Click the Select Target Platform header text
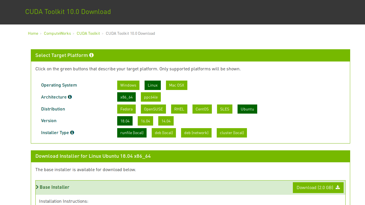Image resolution: width=365 pixels, height=205 pixels. (62, 55)
